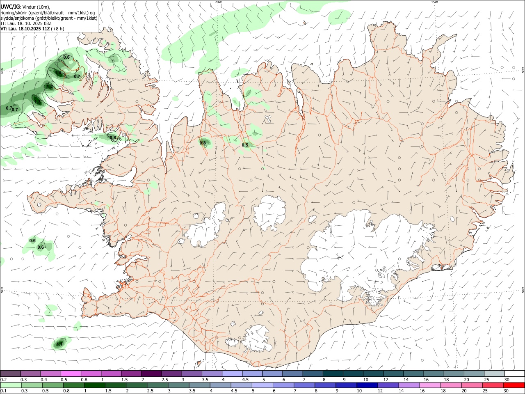Click the '18' label on the snow scale
The image size is (525, 394).
coord(446,380)
